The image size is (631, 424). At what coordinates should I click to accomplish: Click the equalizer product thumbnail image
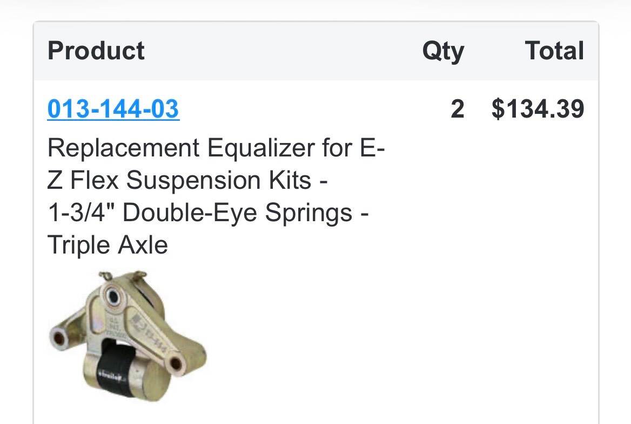127,334
